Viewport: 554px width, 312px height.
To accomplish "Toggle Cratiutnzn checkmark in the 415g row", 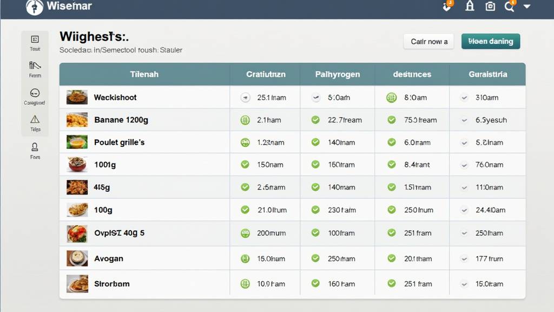I will coord(245,187).
